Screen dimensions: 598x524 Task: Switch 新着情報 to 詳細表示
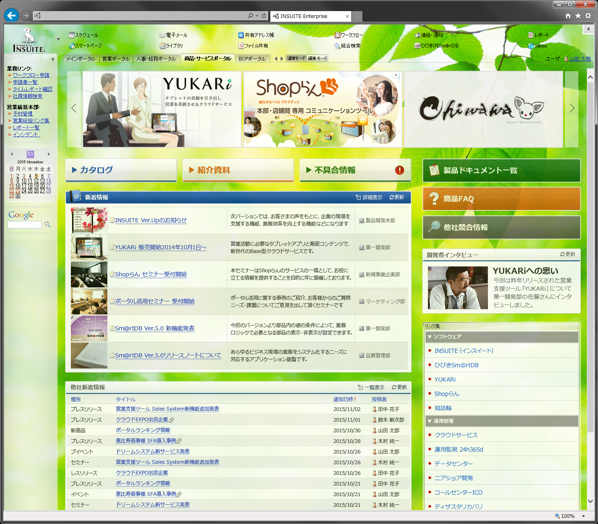pyautogui.click(x=369, y=197)
